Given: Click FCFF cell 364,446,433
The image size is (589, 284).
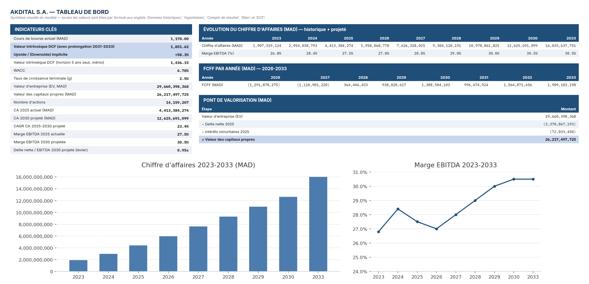Looking at the screenshot, I should coord(356,85).
